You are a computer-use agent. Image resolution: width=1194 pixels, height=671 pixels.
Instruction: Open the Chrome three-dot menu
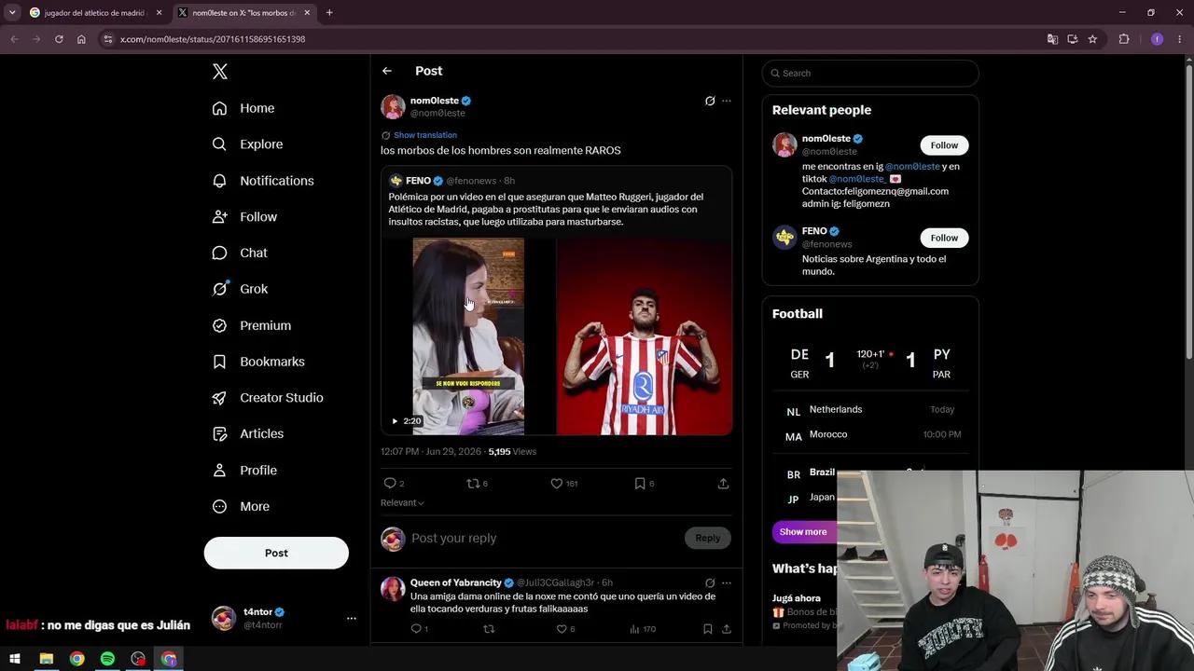coord(1180,39)
